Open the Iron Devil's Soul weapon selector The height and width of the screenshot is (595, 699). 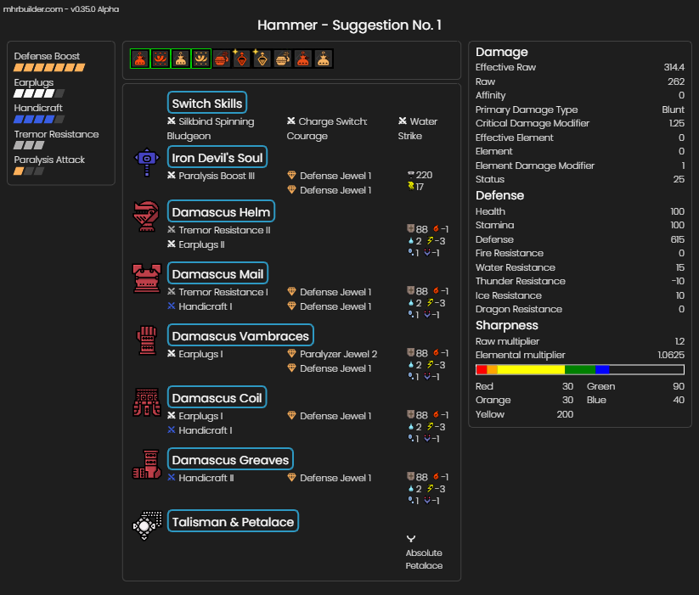(217, 157)
